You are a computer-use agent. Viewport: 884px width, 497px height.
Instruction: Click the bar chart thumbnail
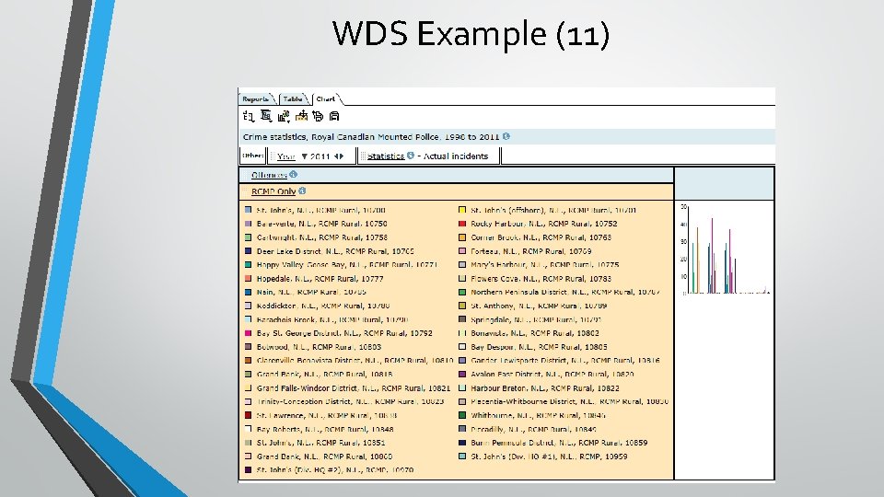(725, 249)
